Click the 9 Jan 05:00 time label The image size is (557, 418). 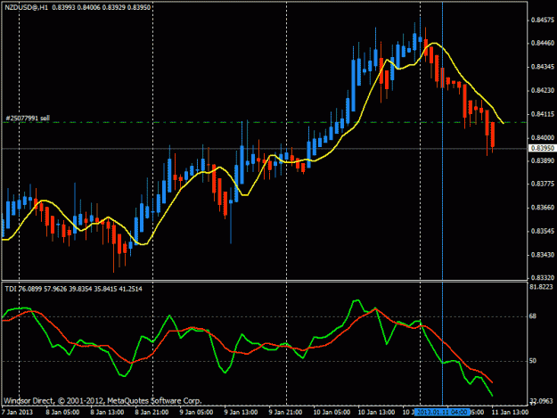click(x=196, y=412)
